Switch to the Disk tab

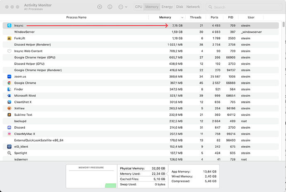(179, 7)
